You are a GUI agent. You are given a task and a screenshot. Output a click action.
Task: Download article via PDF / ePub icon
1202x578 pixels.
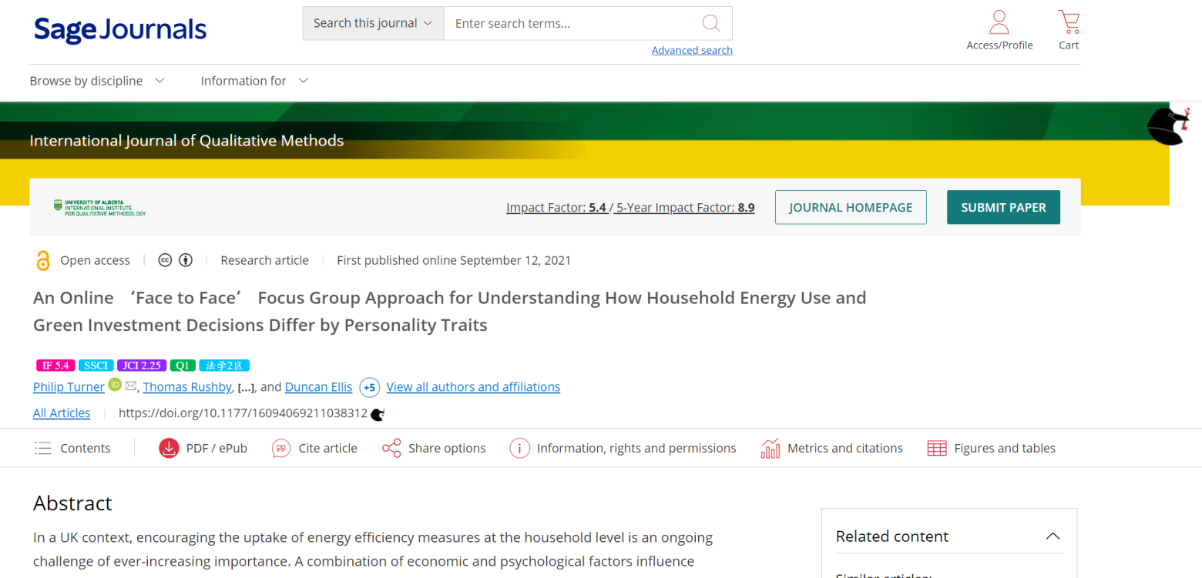[169, 448]
